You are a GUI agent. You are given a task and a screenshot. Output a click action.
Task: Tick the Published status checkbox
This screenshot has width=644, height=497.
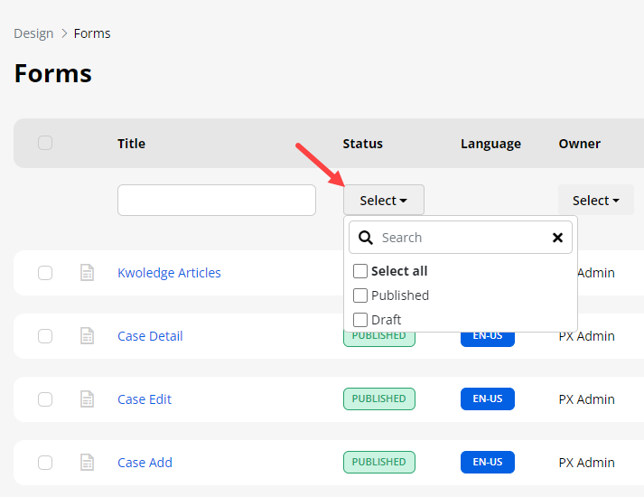pyautogui.click(x=360, y=295)
